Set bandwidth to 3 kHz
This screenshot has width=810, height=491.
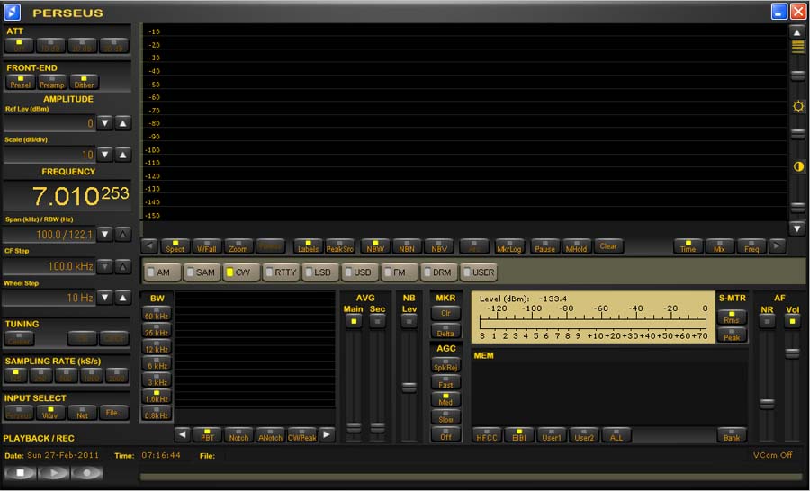157,379
